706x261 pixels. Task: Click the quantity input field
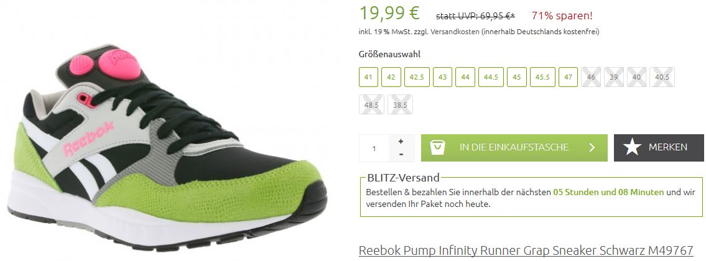(374, 148)
